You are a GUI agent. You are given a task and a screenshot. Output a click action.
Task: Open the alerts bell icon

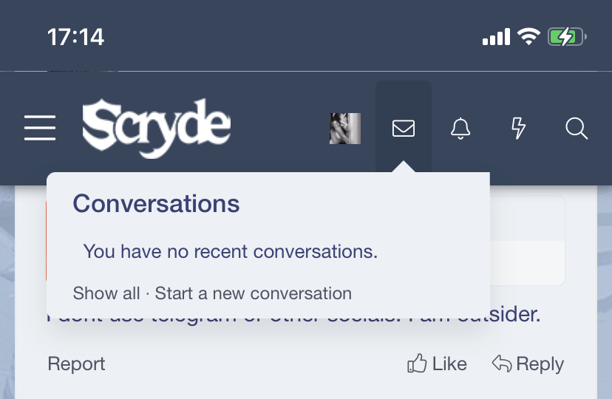click(x=460, y=129)
